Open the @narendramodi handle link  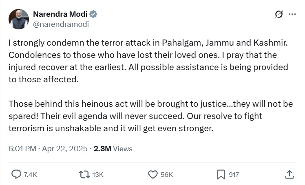click(60, 24)
